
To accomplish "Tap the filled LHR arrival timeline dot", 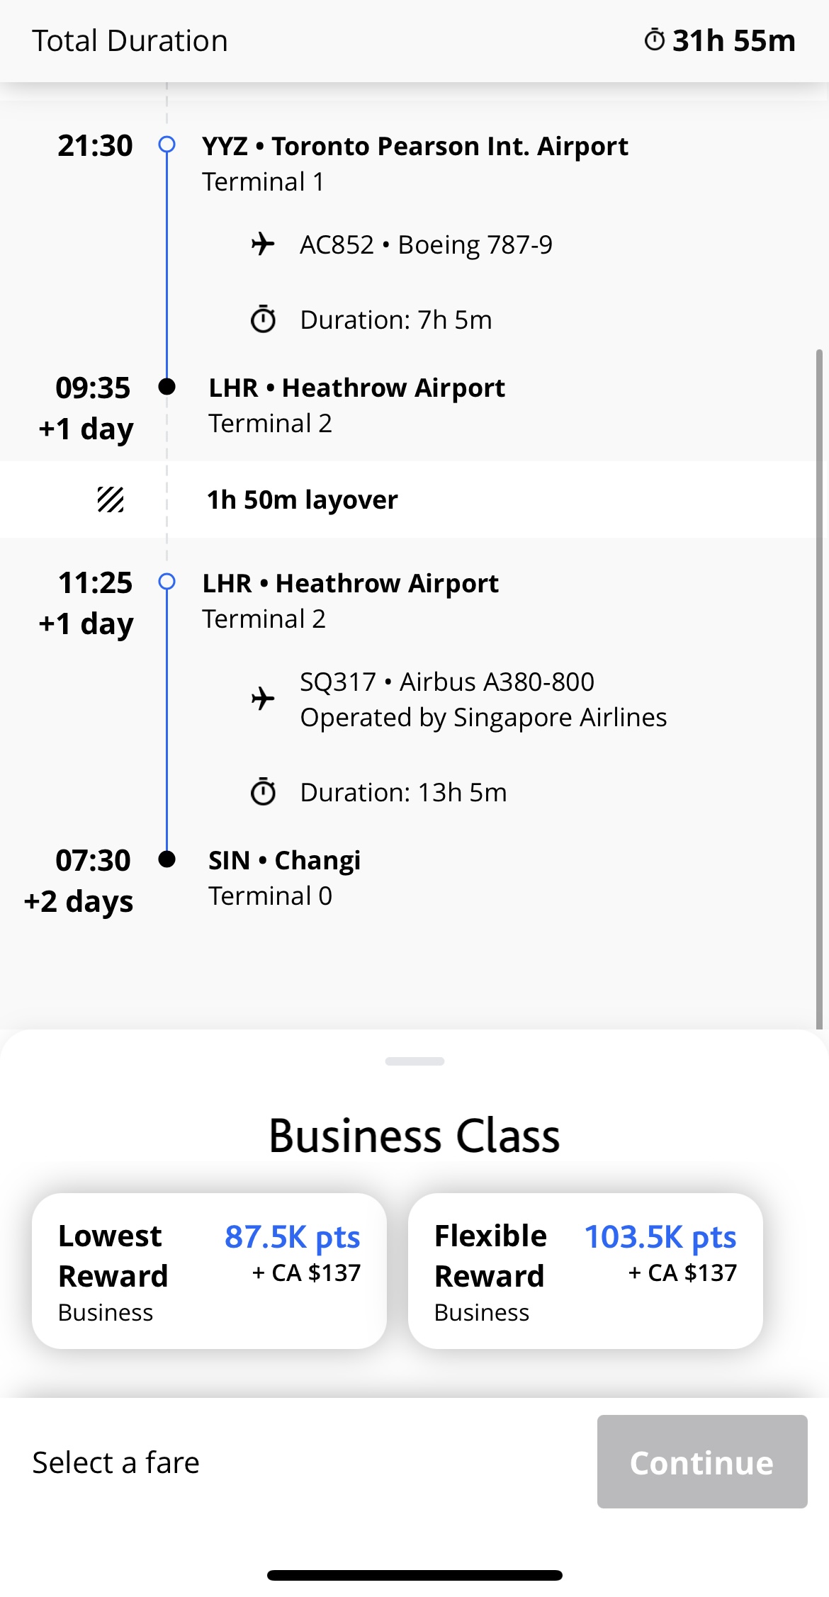I will [x=167, y=387].
